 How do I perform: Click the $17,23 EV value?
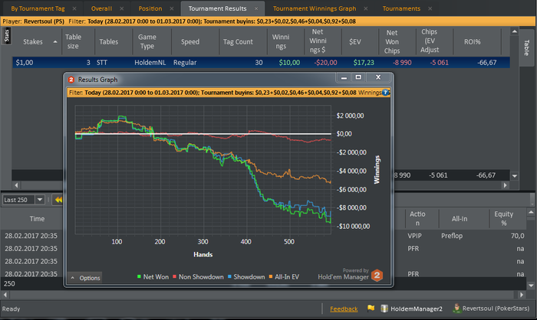(x=364, y=63)
